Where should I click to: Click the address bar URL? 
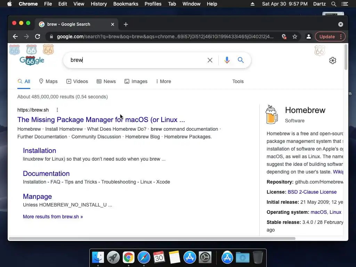(165, 37)
